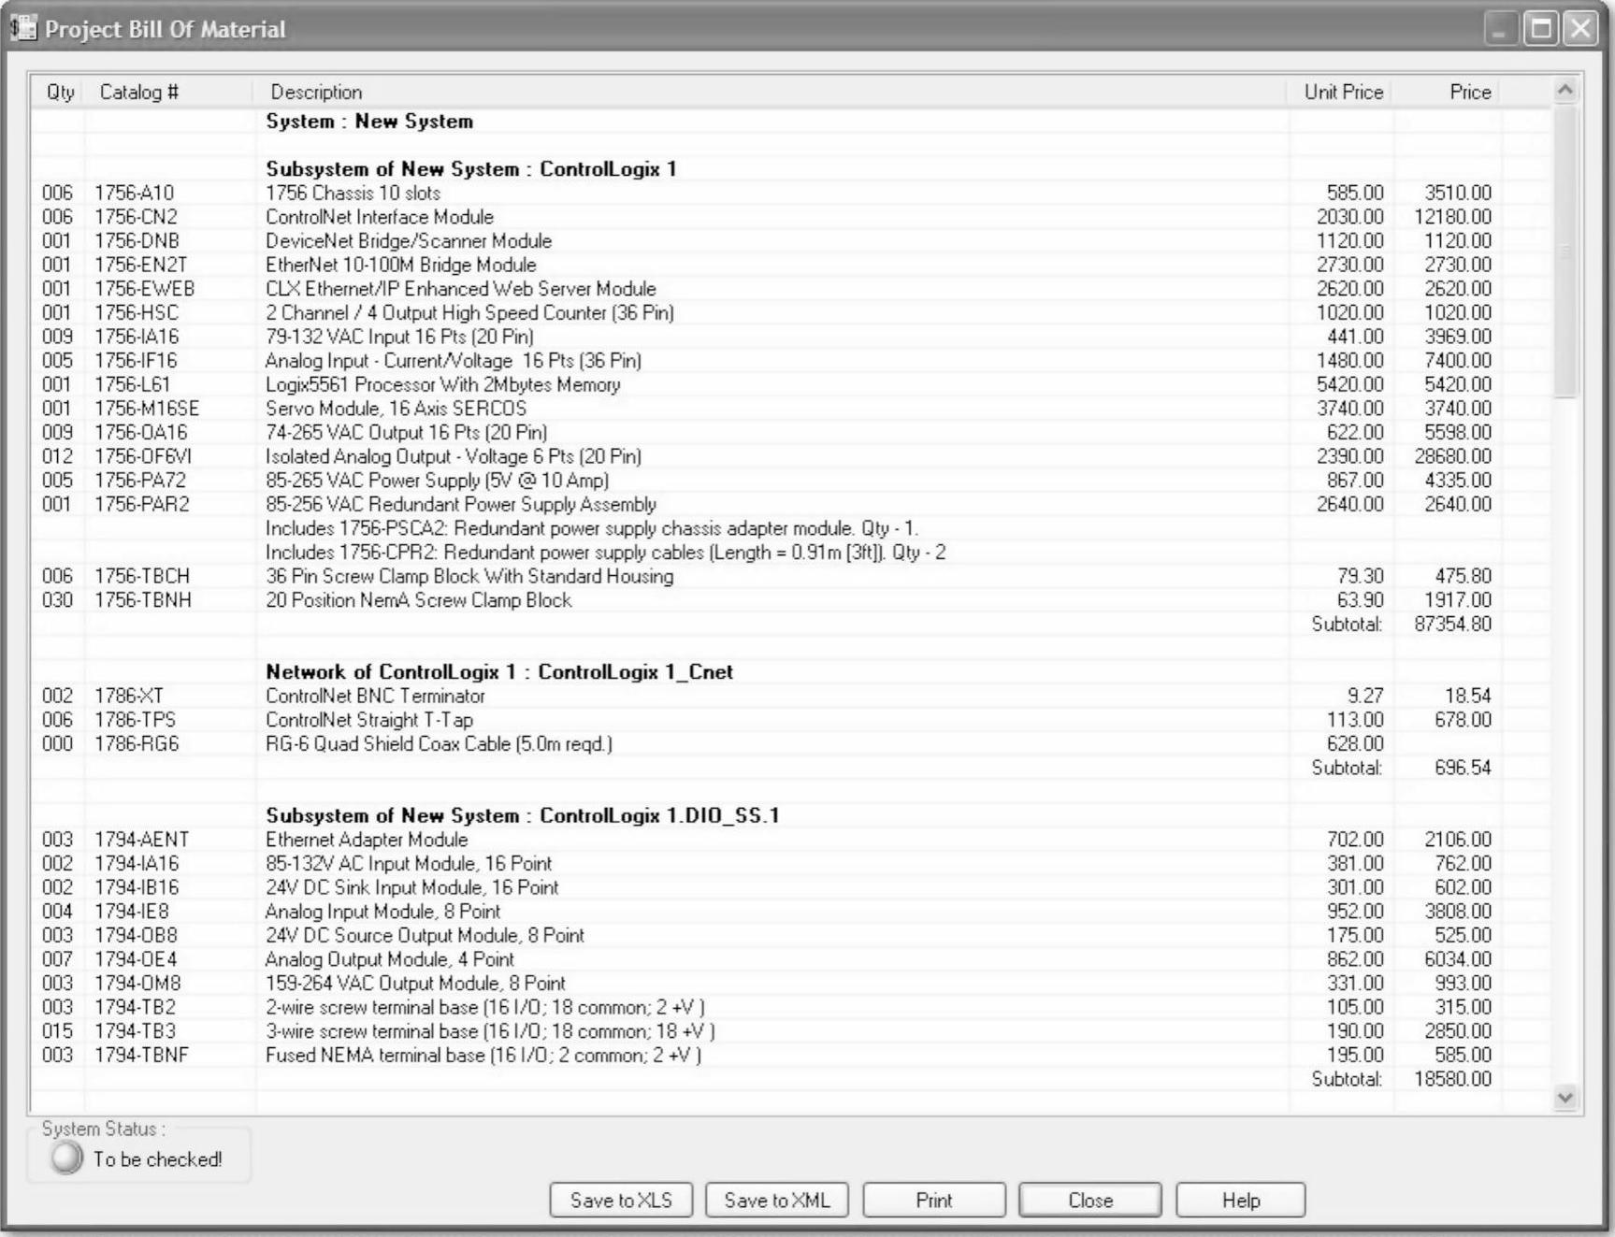Click the subtotal value 696.54

(x=1464, y=768)
